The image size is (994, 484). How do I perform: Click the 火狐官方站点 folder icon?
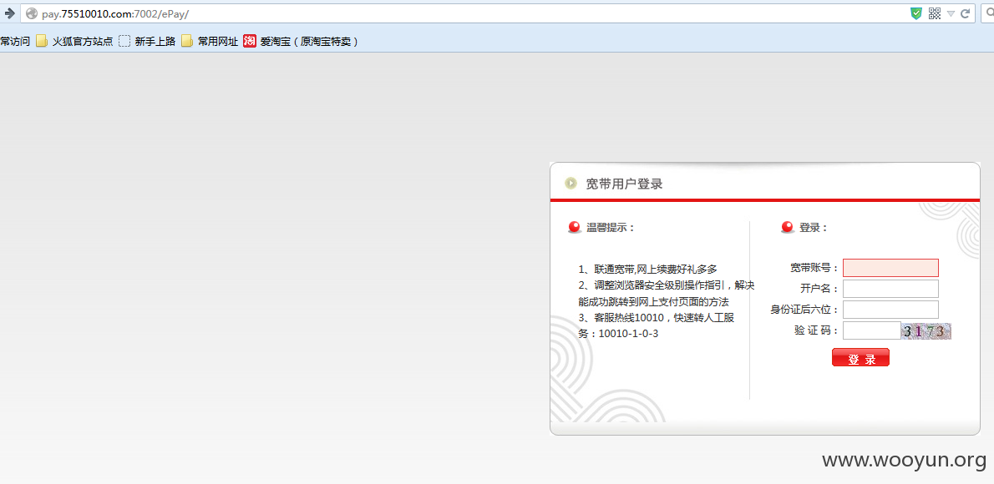pos(42,41)
